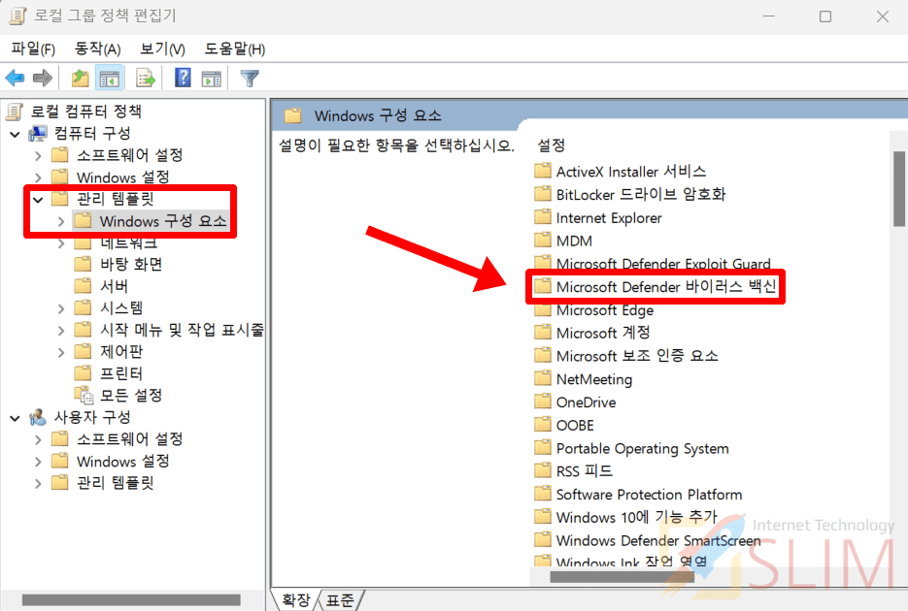Open the 도움말(H) menu
908x611 pixels.
[x=235, y=49]
